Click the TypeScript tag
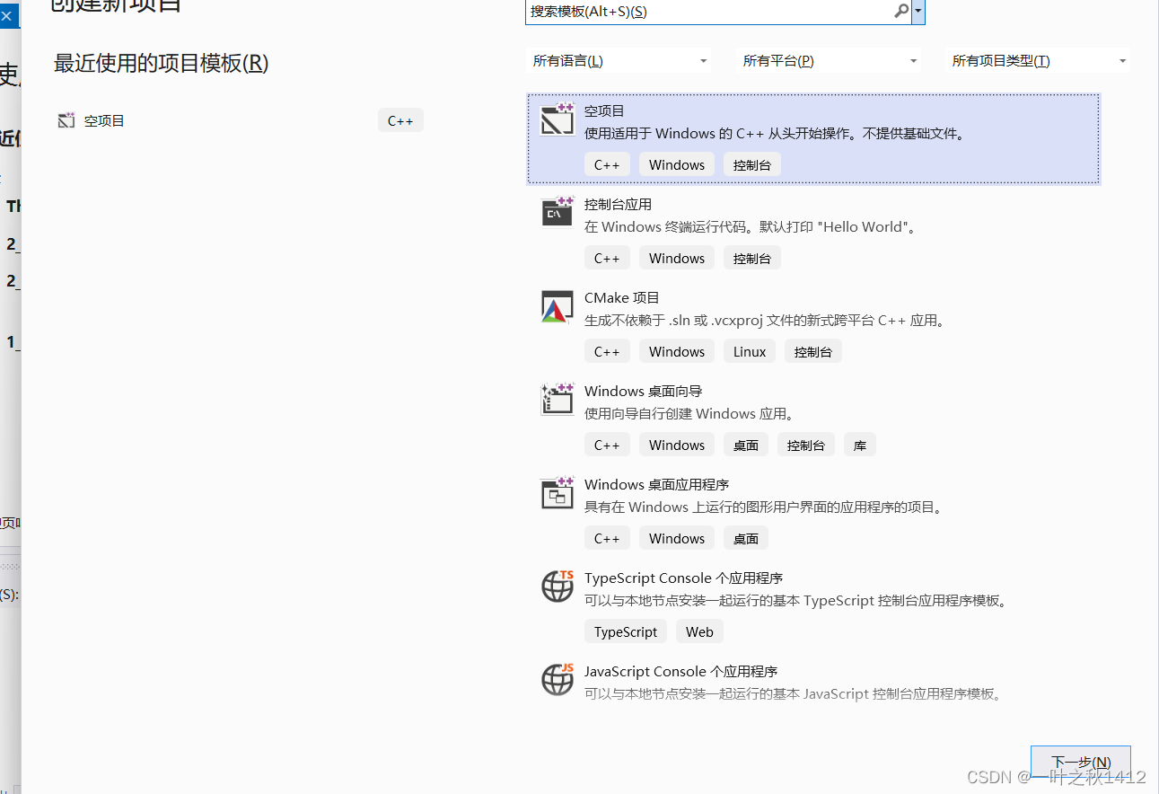Viewport: 1159px width, 794px height. click(x=626, y=632)
